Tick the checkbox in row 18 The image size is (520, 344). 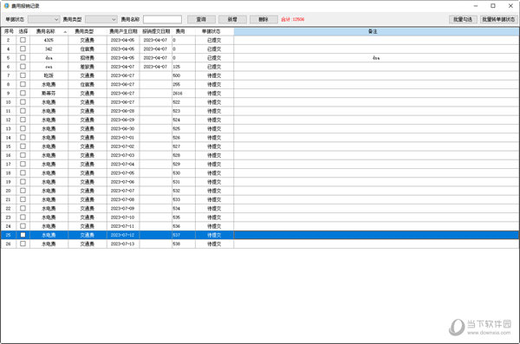(23, 172)
